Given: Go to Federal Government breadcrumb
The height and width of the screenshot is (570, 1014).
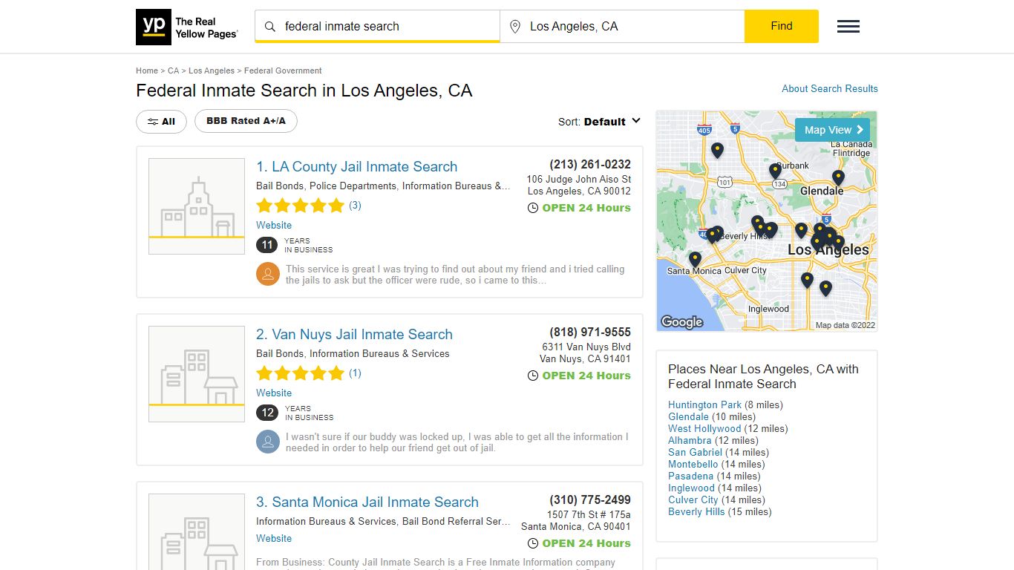Looking at the screenshot, I should click(283, 71).
